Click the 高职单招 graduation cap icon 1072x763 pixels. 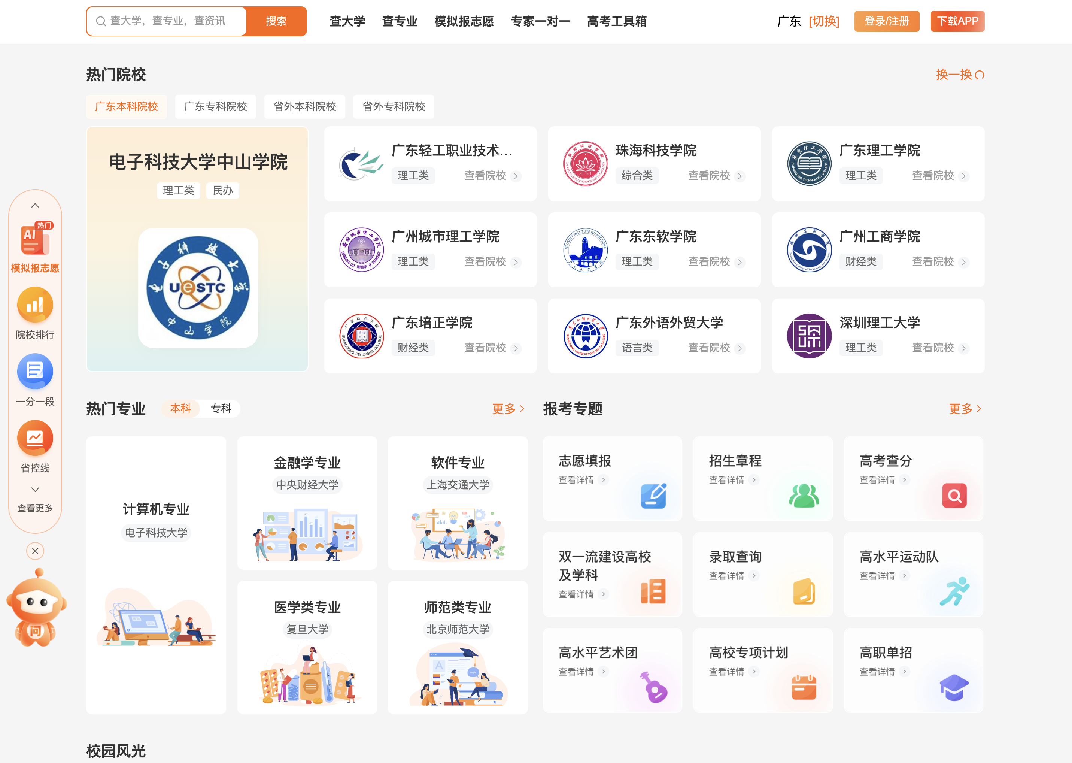[954, 687]
